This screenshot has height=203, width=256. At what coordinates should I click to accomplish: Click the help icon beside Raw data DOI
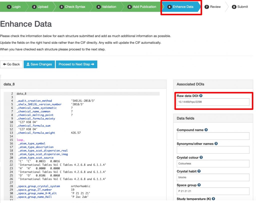coord(201,96)
